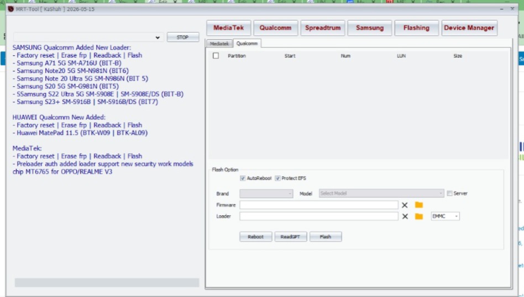Toggle the Protect EFS checkbox
The height and width of the screenshot is (297, 524).
(277, 178)
